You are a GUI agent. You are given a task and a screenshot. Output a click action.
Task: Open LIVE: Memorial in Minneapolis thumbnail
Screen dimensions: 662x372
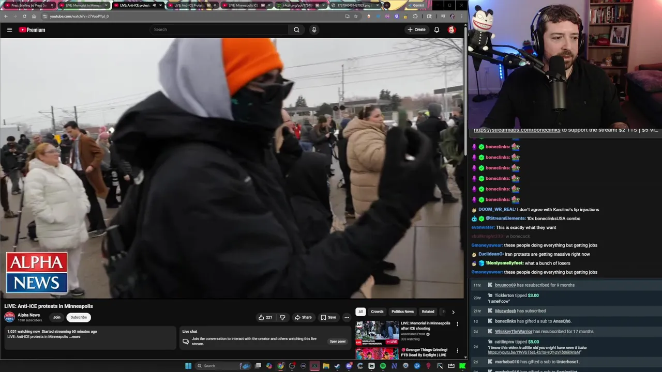coord(377,333)
